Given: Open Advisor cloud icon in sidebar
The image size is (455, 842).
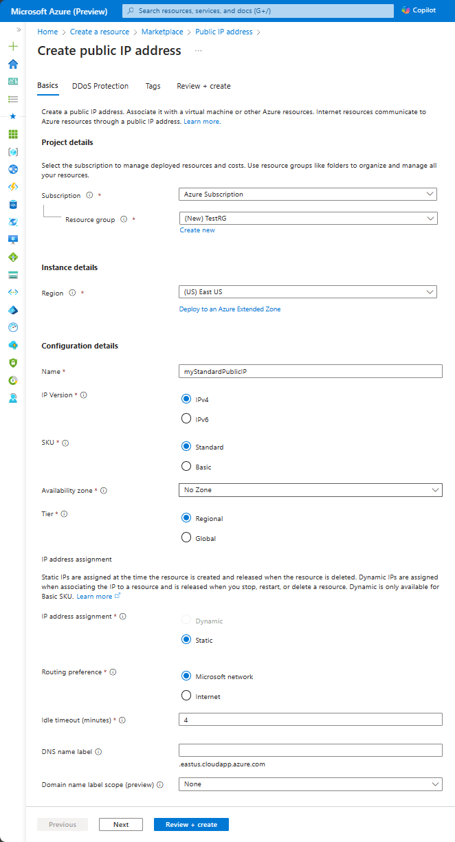Looking at the screenshot, I should [13, 344].
